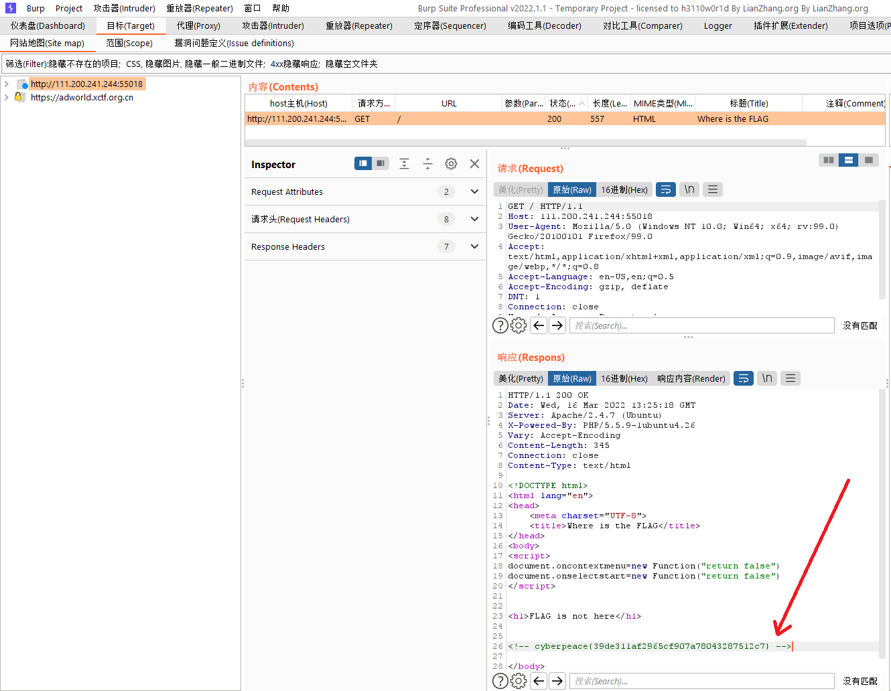This screenshot has height=691, width=891.
Task: Toggle request word wrap icon
Action: pos(666,189)
